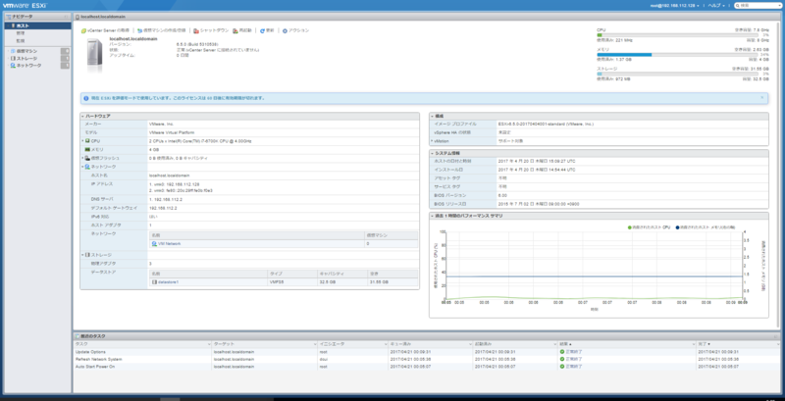Open the Target column header dropdown
Screen dimensions: 785x401
pyautogui.click(x=315, y=344)
